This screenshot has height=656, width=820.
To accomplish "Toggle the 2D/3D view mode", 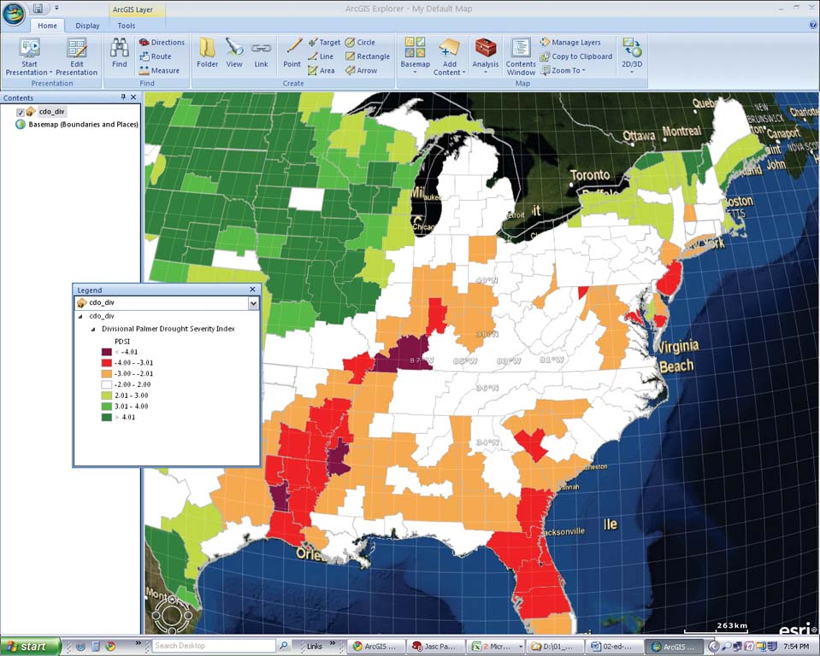I will pyautogui.click(x=632, y=56).
